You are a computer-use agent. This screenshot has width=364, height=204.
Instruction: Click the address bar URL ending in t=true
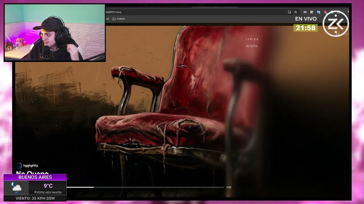click(x=113, y=12)
